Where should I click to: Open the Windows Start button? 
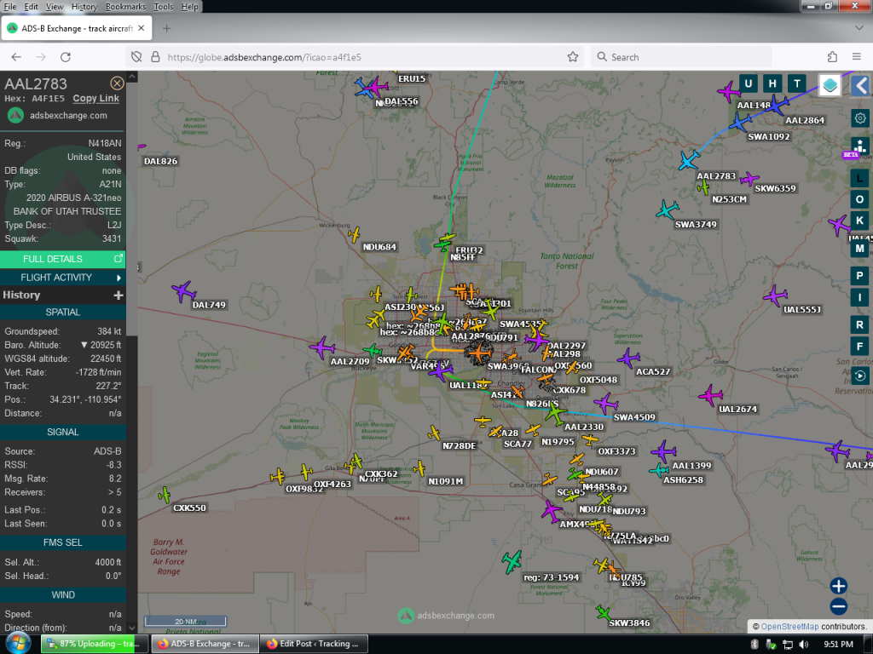18,644
